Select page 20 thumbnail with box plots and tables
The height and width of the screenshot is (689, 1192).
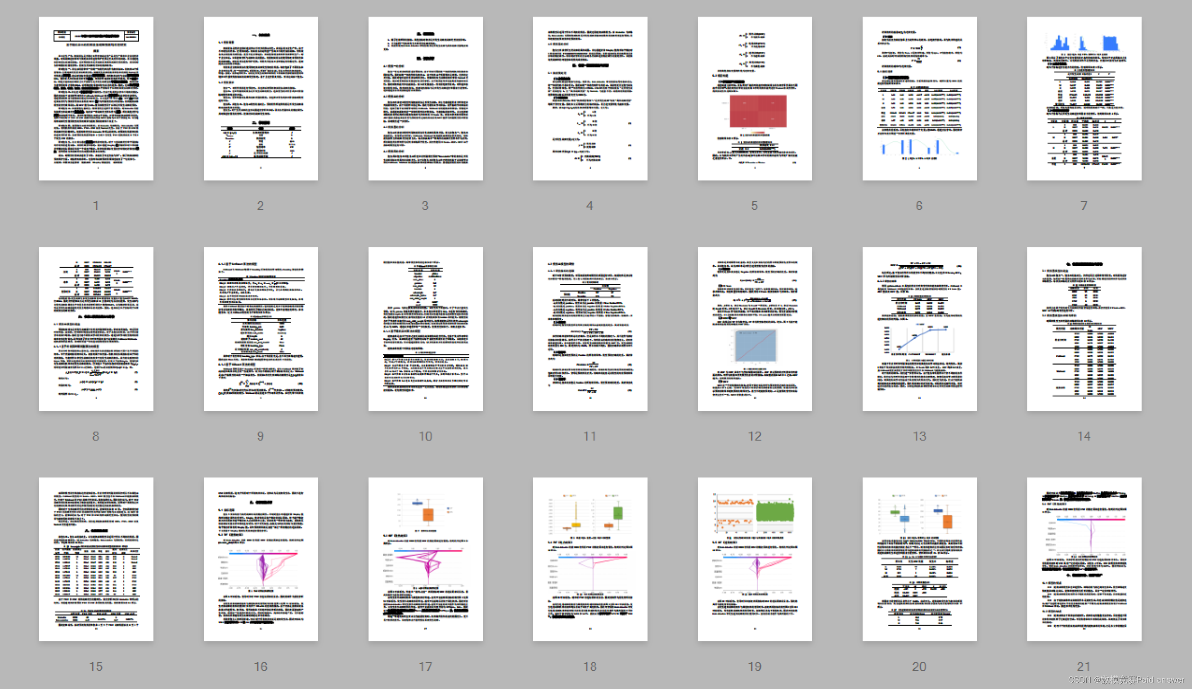[919, 559]
